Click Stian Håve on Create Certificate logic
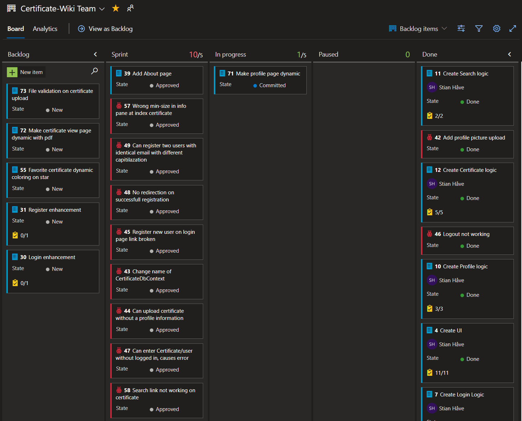This screenshot has height=421, width=522. point(452,184)
